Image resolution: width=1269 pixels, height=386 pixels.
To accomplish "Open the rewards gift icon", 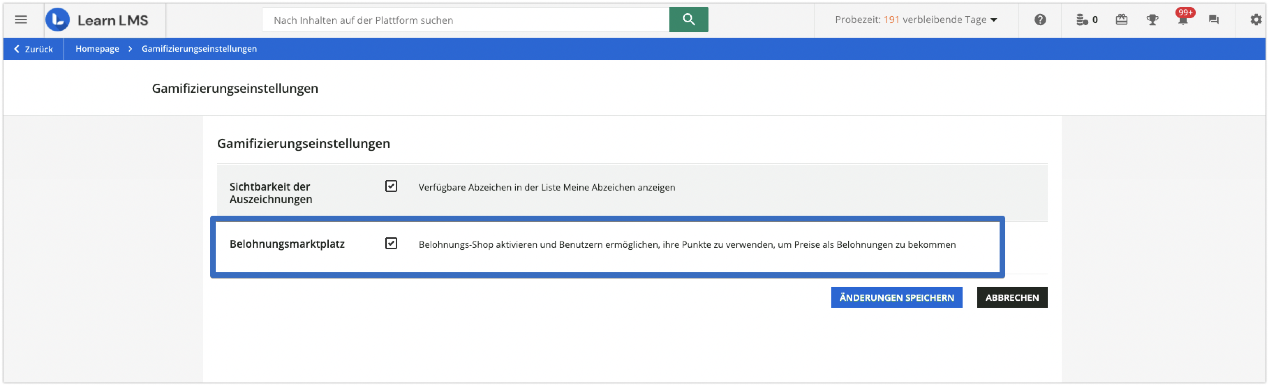I will (x=1121, y=20).
